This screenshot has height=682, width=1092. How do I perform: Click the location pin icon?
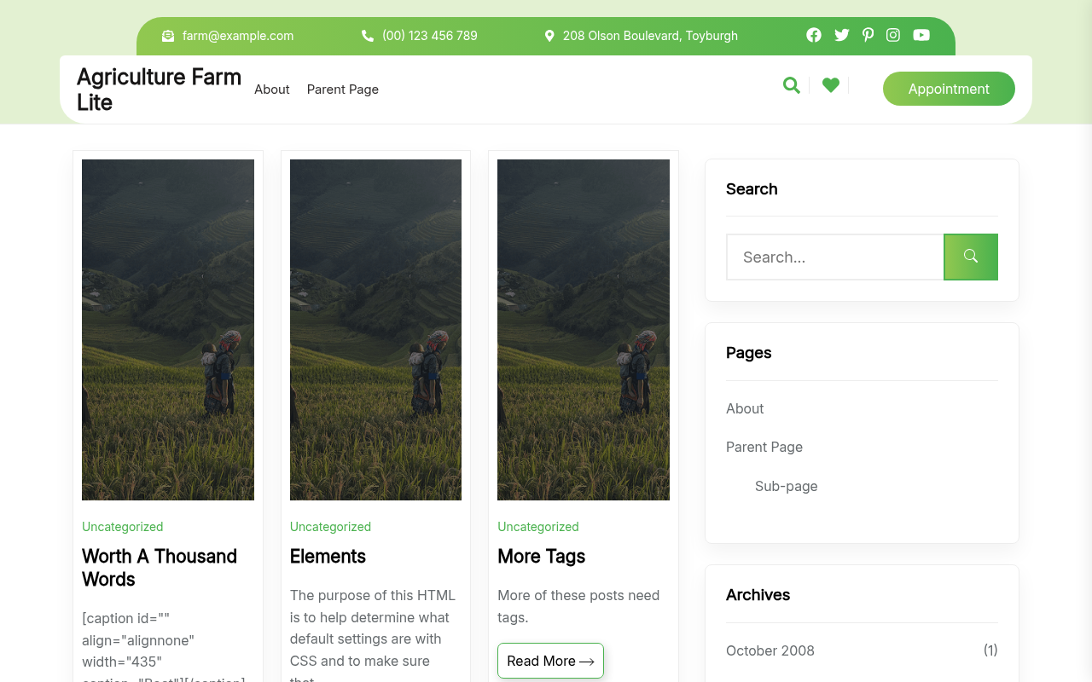tap(549, 36)
